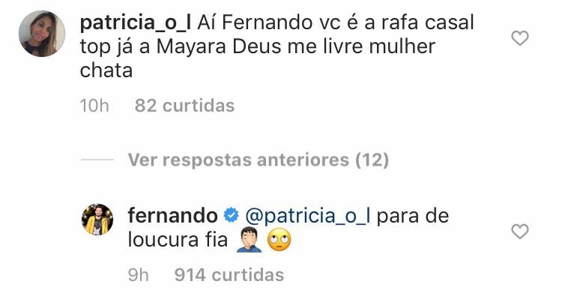View the 914 curtidas list

(229, 275)
